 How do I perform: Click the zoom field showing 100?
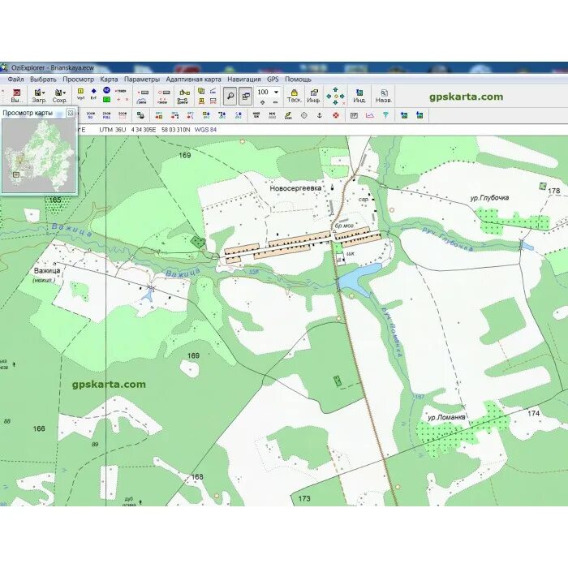[264, 92]
